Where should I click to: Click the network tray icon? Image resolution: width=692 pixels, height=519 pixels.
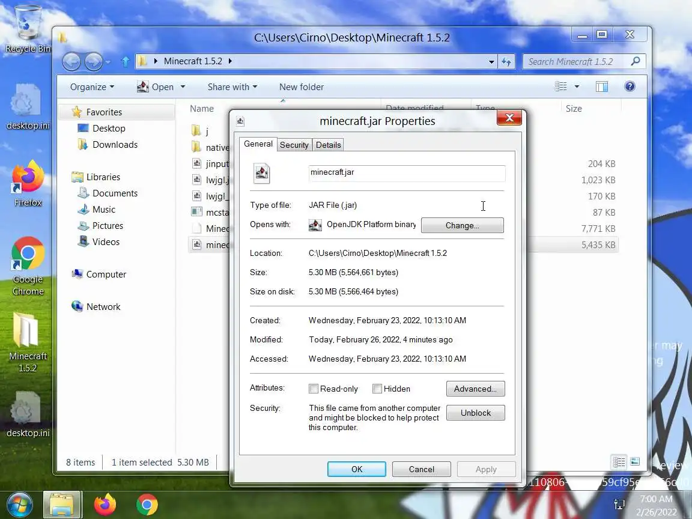[x=619, y=504]
